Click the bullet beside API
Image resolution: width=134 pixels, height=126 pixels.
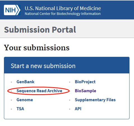[x=70, y=109]
